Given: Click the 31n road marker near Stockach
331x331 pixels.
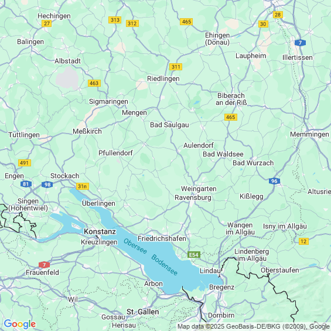Looking at the screenshot, I should 83,186.
